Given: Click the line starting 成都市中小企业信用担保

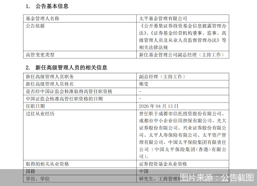Looking at the screenshot, I should (x=182, y=121).
